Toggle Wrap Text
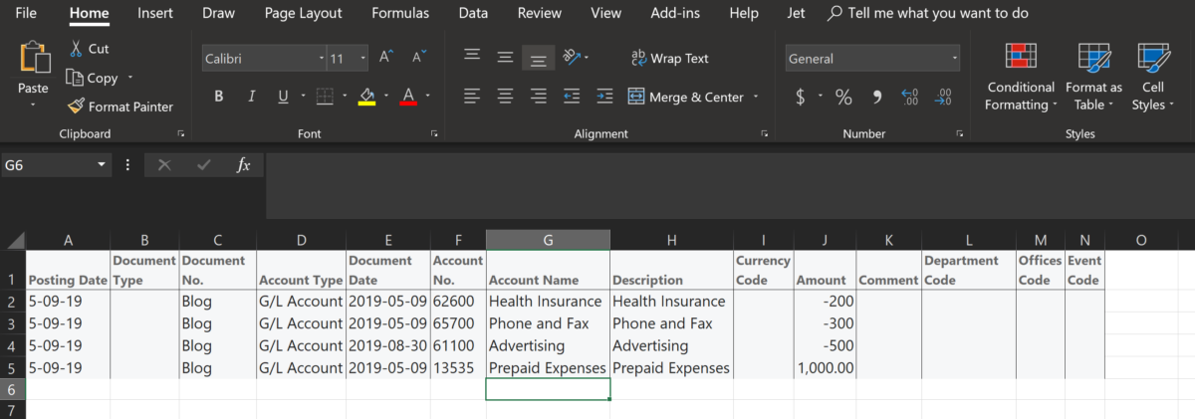 click(670, 59)
